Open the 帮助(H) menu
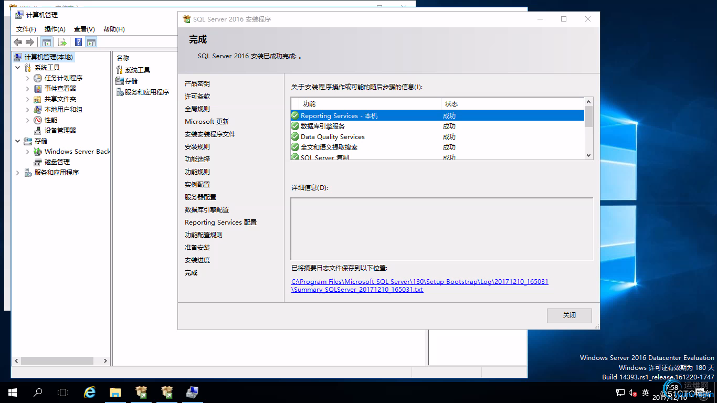717x403 pixels. click(x=114, y=29)
